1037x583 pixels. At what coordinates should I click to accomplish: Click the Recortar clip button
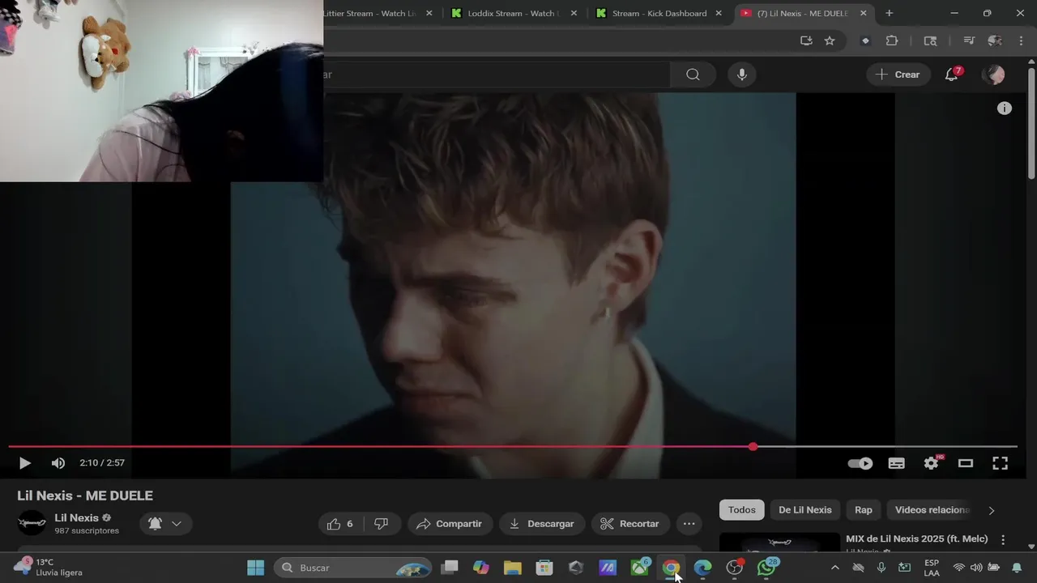630,524
